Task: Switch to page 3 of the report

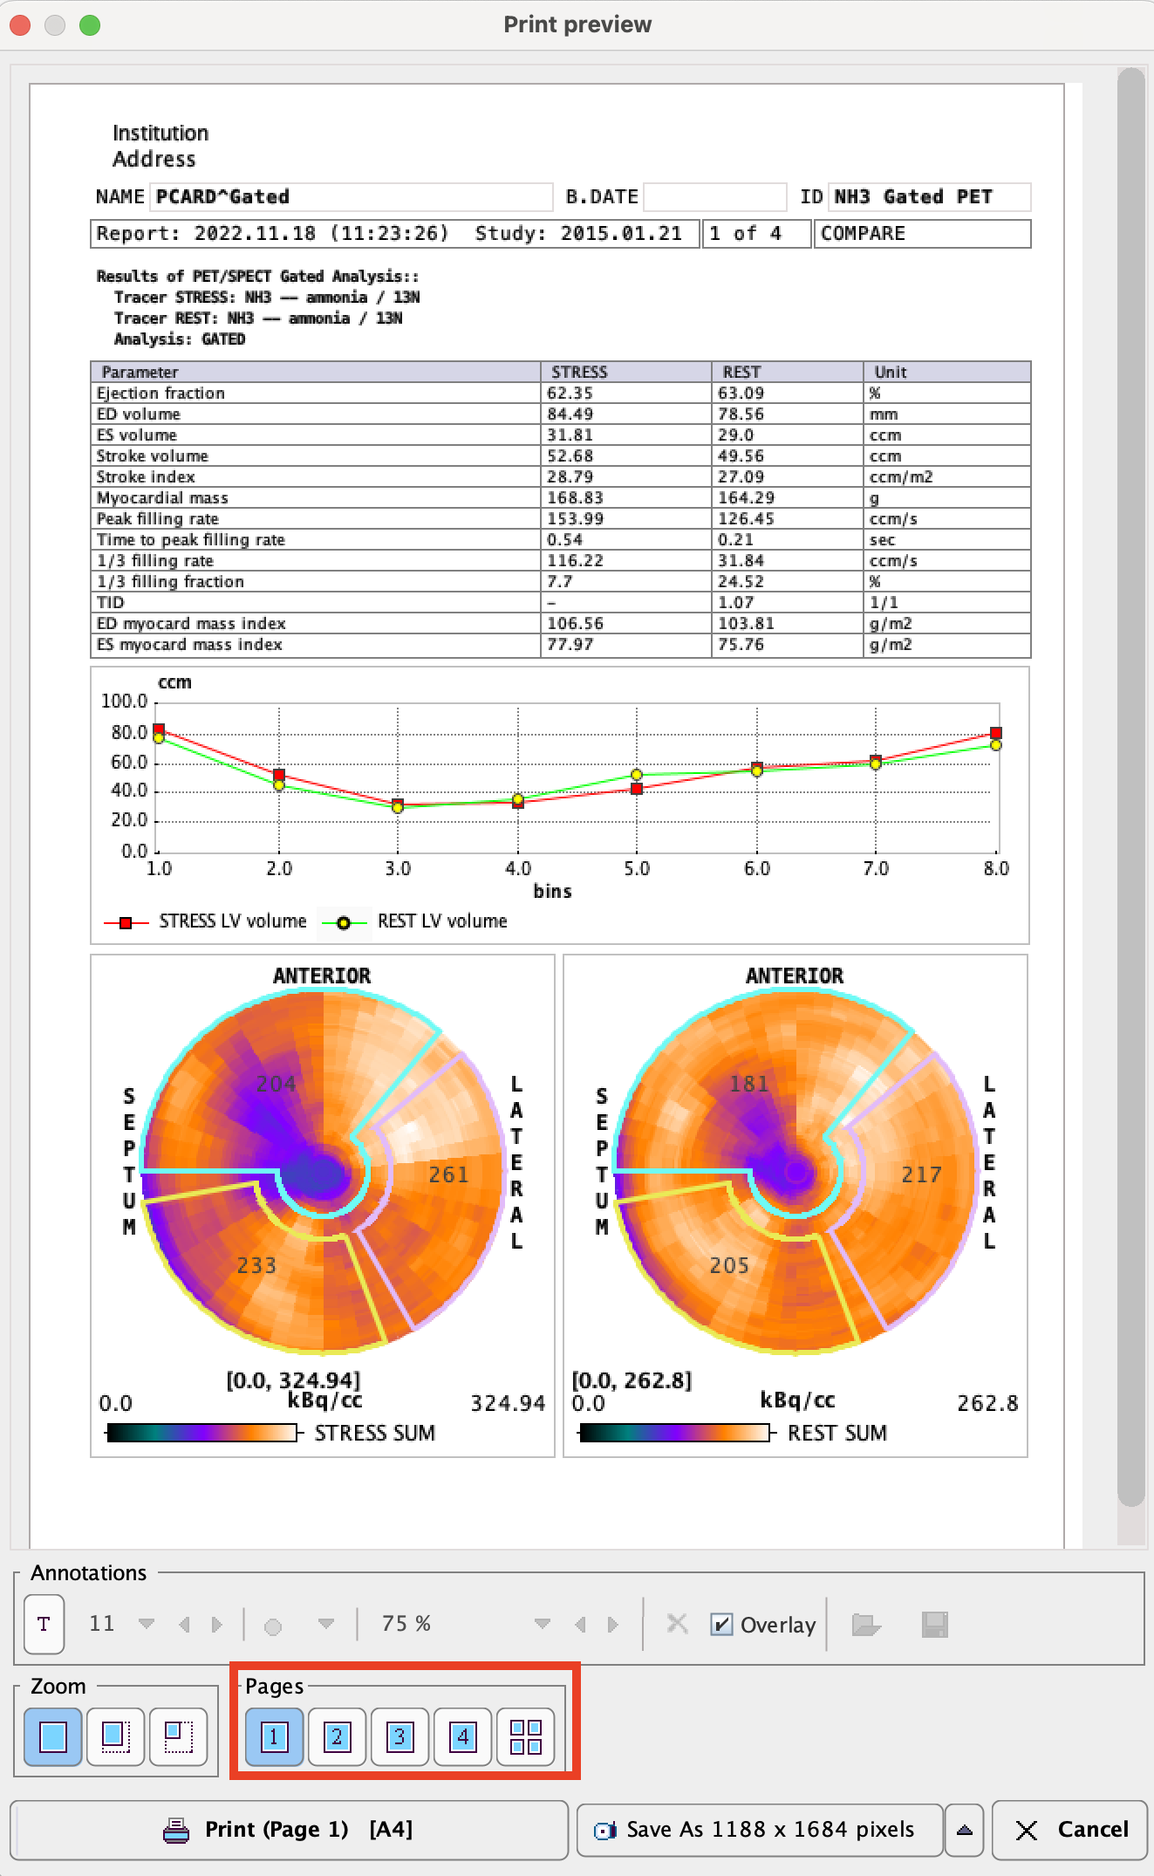Action: (399, 1736)
